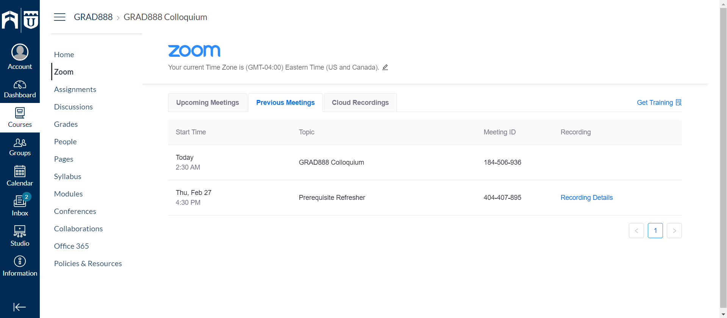The width and height of the screenshot is (727, 318).
Task: Click scrollbar down arrow
Action: (723, 315)
